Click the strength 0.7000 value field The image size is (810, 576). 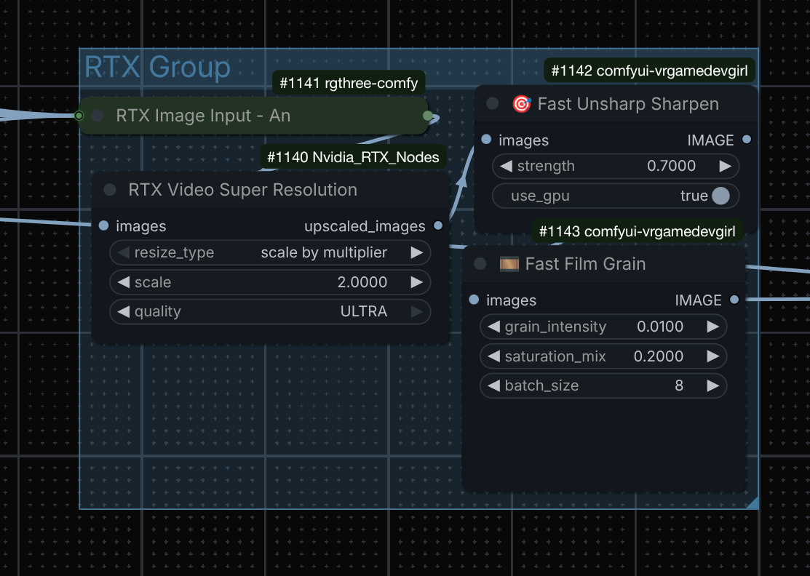pos(616,166)
